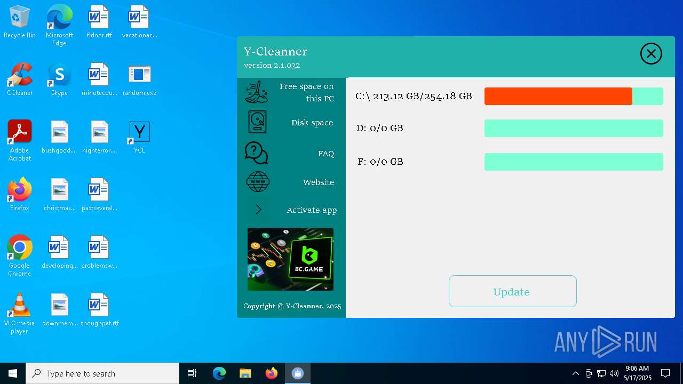The height and width of the screenshot is (384, 683).
Task: Open the Windows Start menu
Action: [13, 373]
